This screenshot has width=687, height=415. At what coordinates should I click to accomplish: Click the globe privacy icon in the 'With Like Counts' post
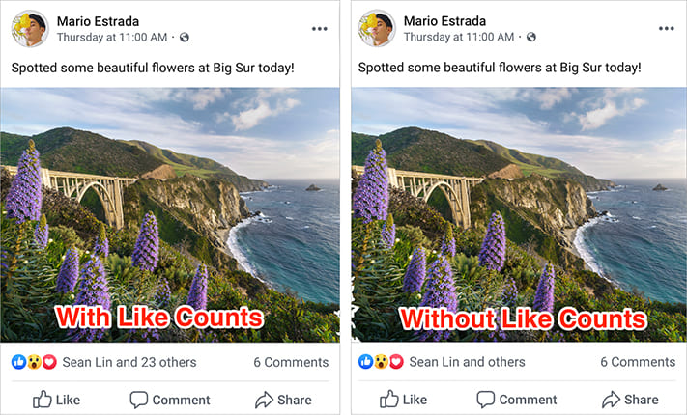pos(185,38)
